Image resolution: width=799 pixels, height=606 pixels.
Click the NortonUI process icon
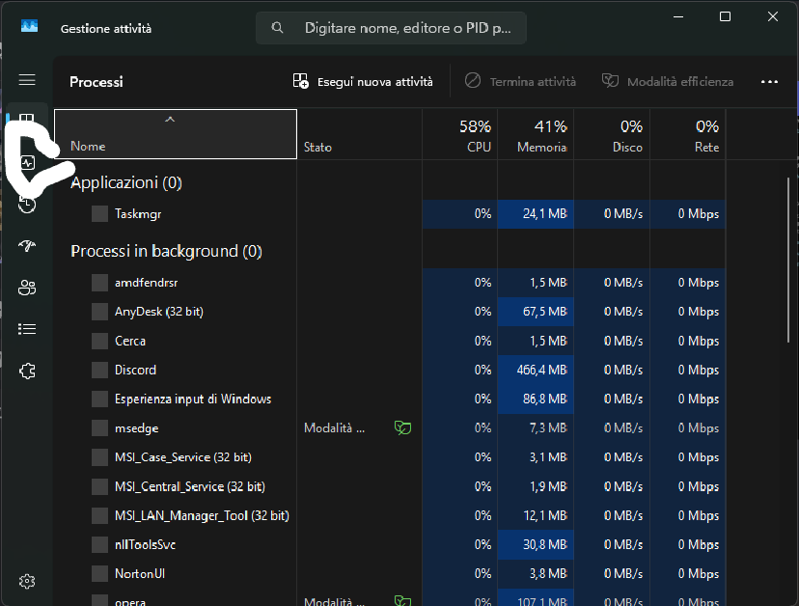coord(100,573)
